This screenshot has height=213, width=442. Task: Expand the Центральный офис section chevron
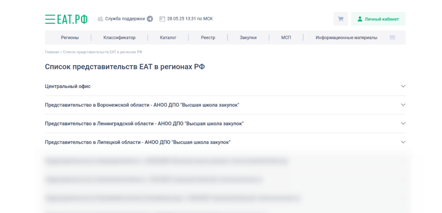[x=403, y=86]
